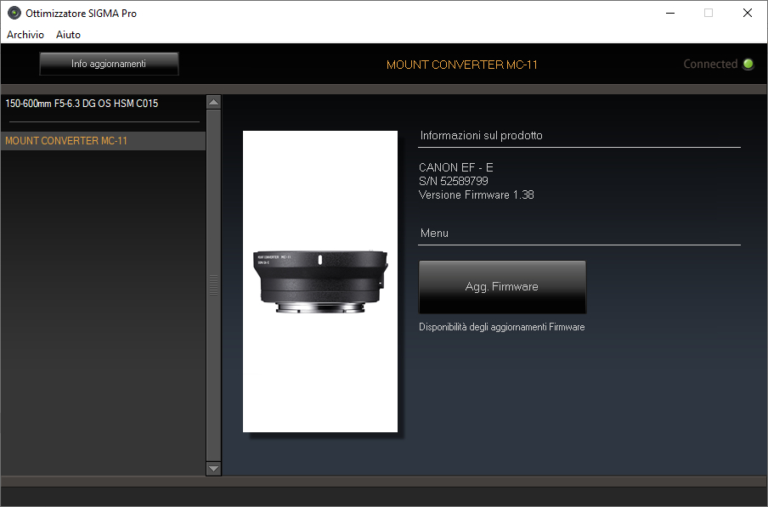Click the CANON EF - E text
The height and width of the screenshot is (507, 768).
pyautogui.click(x=456, y=167)
